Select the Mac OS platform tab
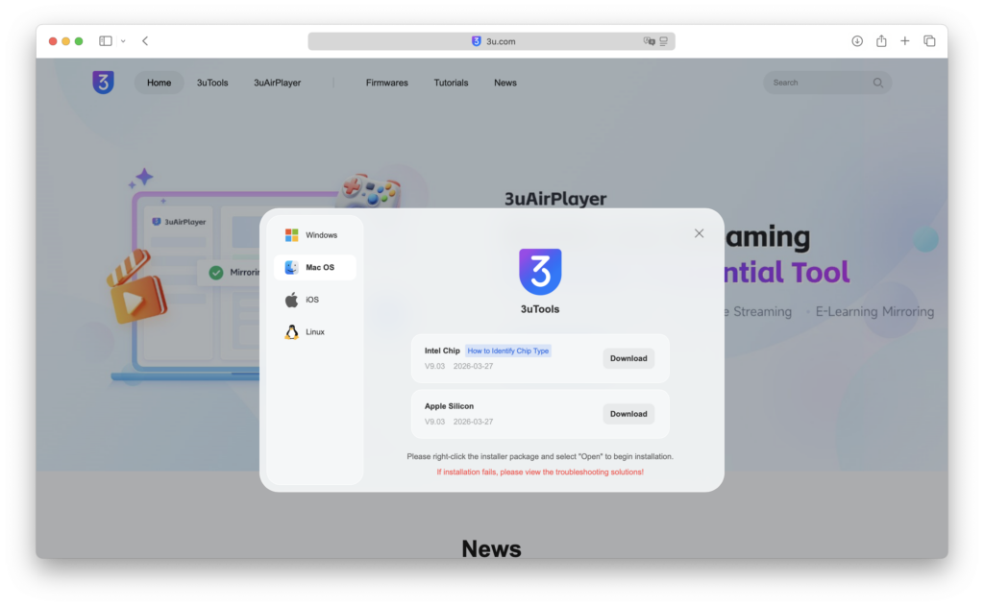This screenshot has height=606, width=984. (315, 267)
